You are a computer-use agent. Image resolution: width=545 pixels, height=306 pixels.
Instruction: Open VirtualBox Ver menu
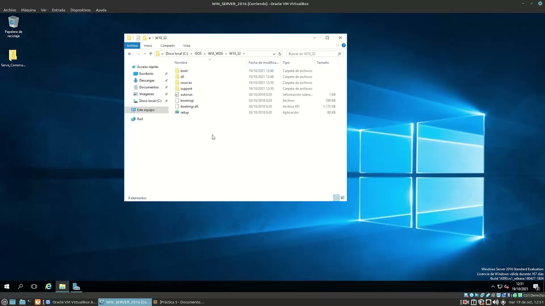point(43,10)
